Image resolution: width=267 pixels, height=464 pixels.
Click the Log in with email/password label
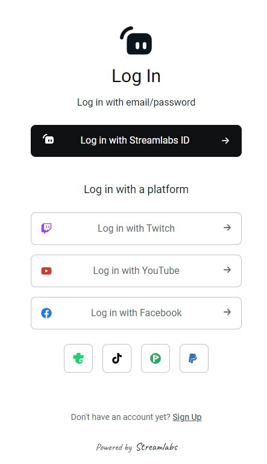point(136,102)
